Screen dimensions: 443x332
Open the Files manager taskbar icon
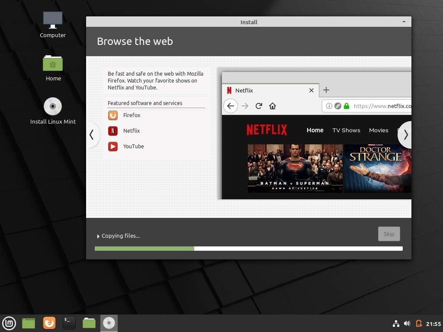(x=89, y=323)
